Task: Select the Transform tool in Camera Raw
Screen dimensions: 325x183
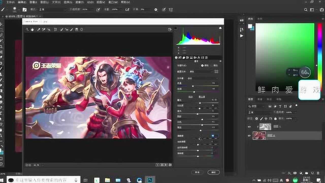Action: (55, 29)
